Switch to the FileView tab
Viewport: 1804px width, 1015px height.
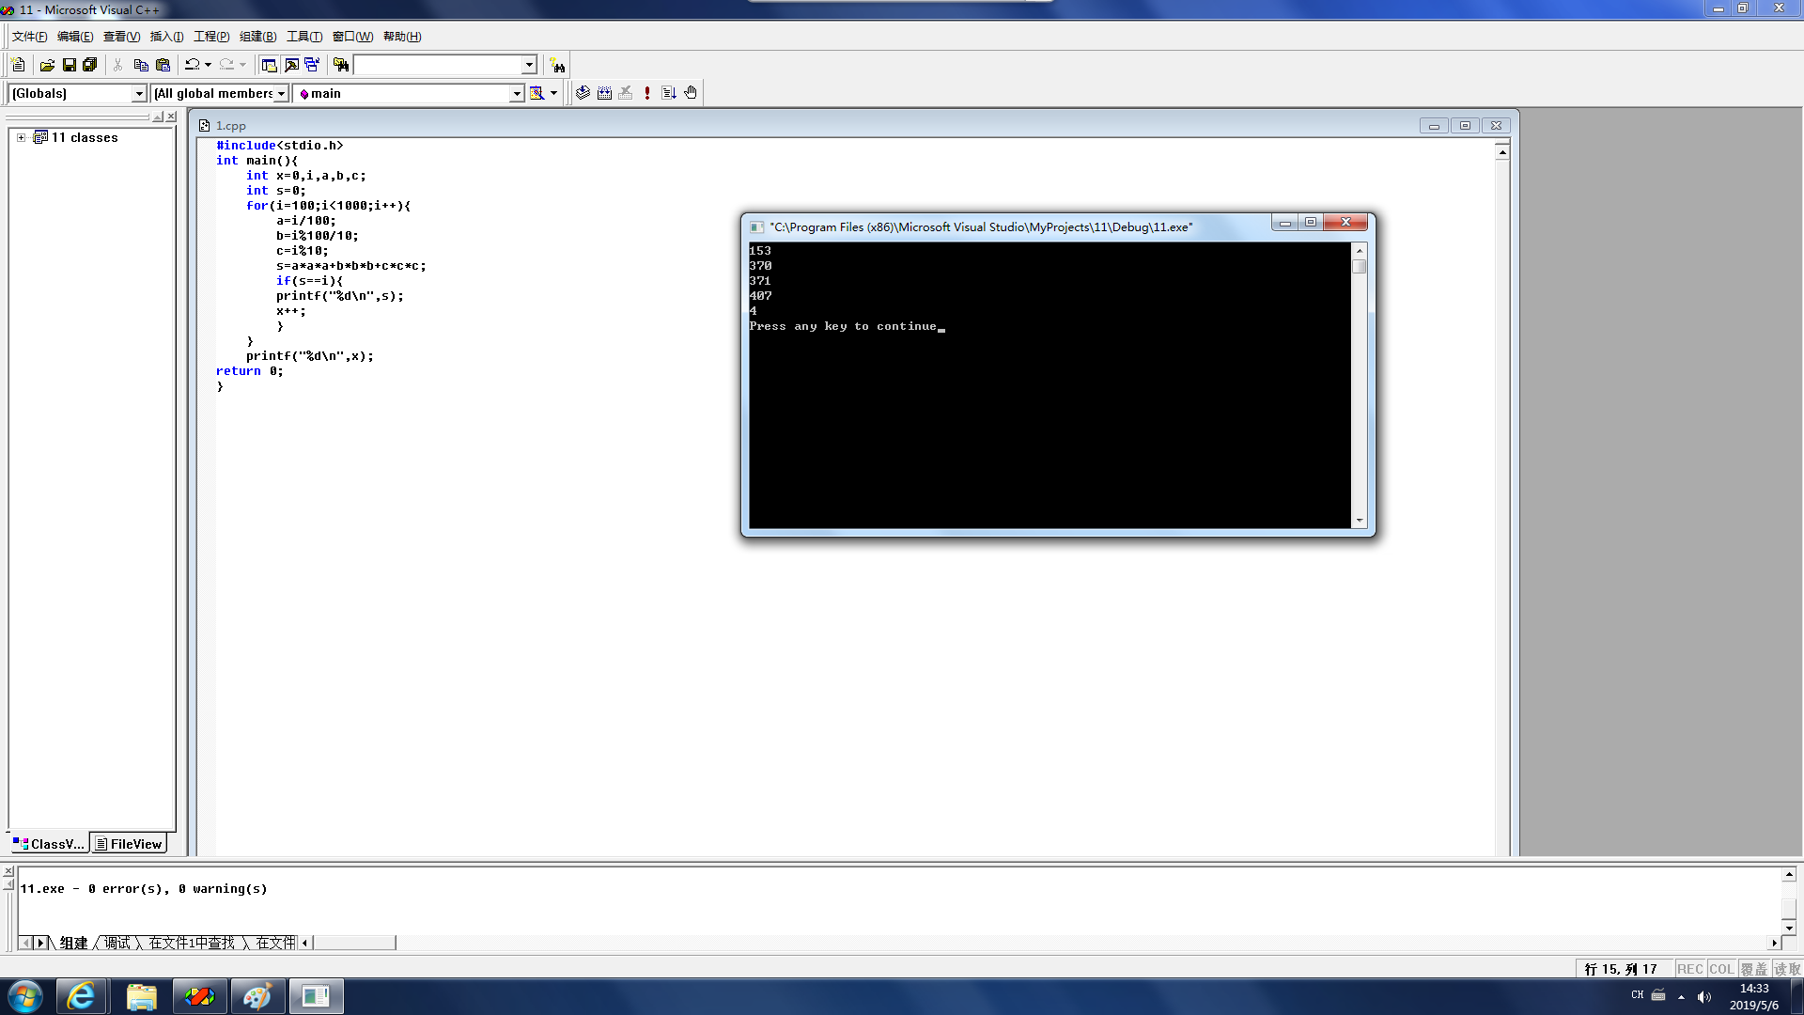(x=129, y=844)
